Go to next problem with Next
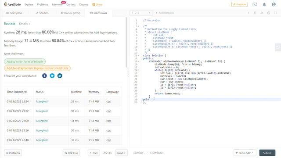 [121, 153]
